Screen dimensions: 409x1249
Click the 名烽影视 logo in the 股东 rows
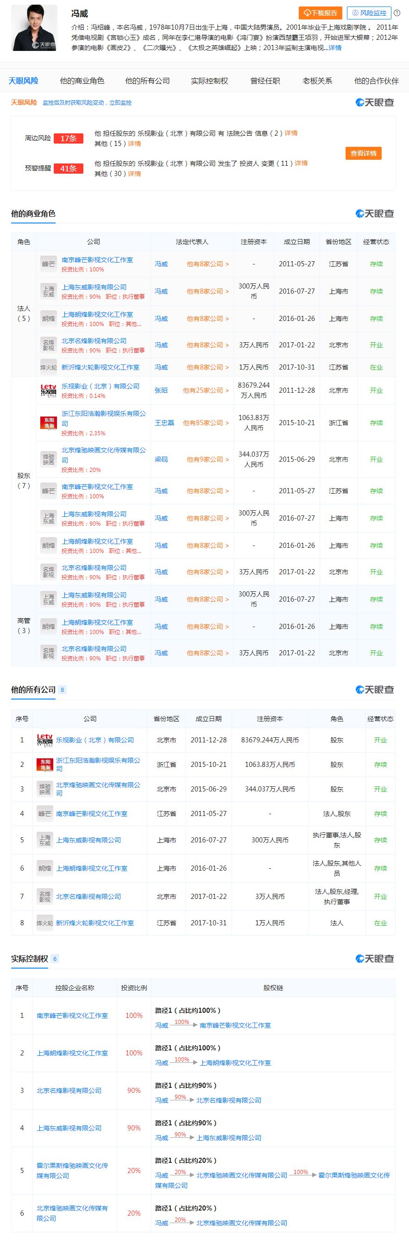pyautogui.click(x=49, y=572)
